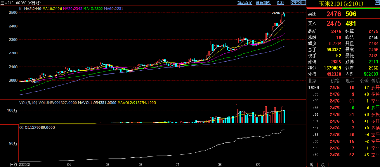Click the 90万 open interest axis label
This screenshot has width=380, height=167.
[x=13, y=143]
